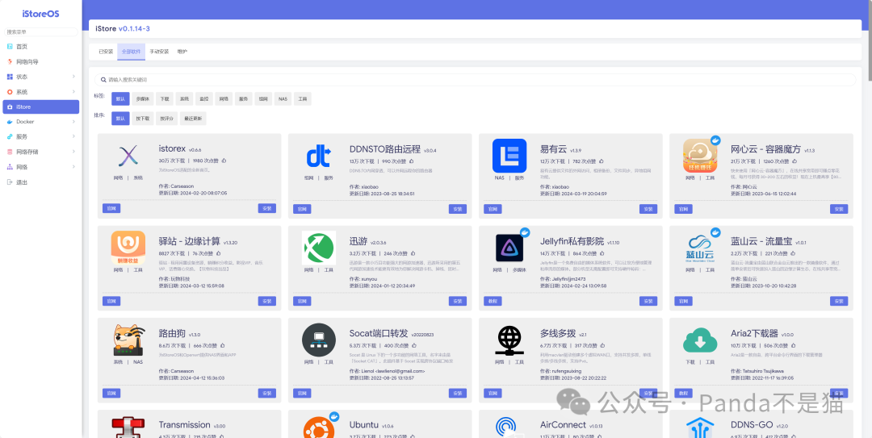Screen dimensions: 872x438
Task: Click the Docker badge on 网心云 card
Action: pos(715,140)
